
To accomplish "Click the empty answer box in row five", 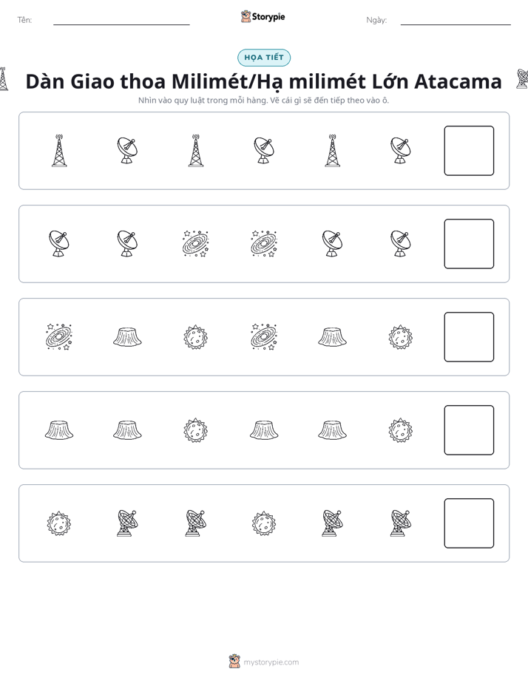I will (x=469, y=523).
